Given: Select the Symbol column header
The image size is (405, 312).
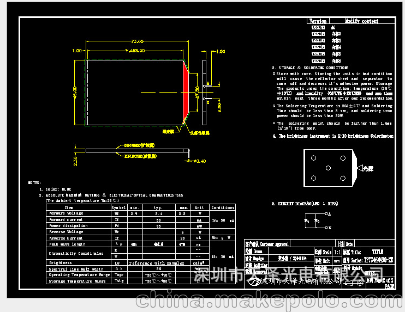Looking at the screenshot, I should 119,207.
